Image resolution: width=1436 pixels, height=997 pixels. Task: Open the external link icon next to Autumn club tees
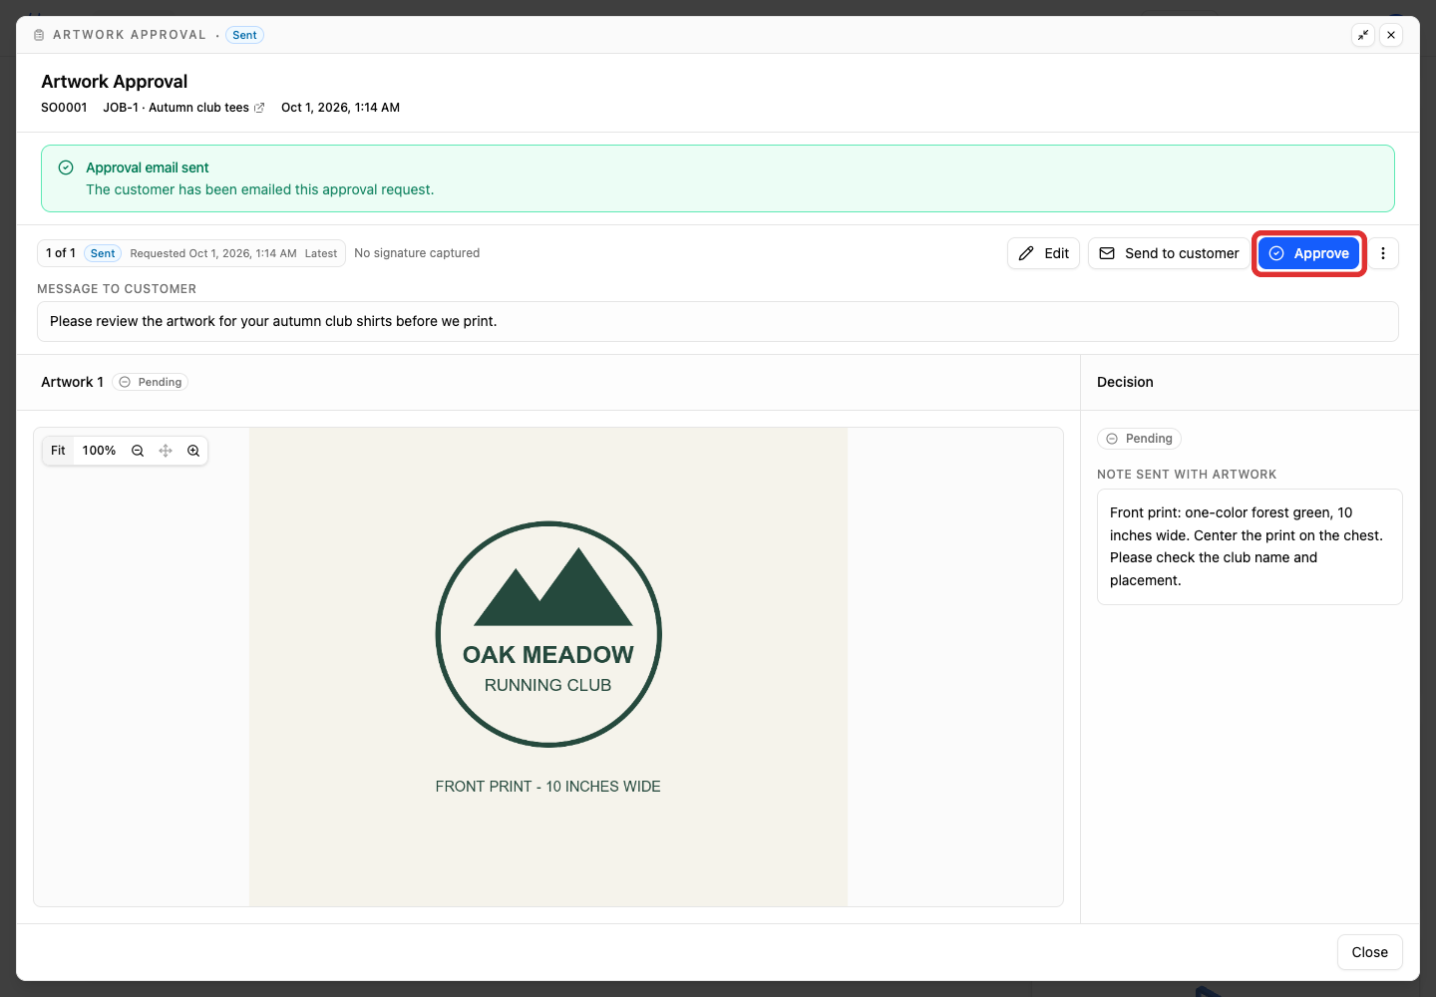pyautogui.click(x=259, y=108)
